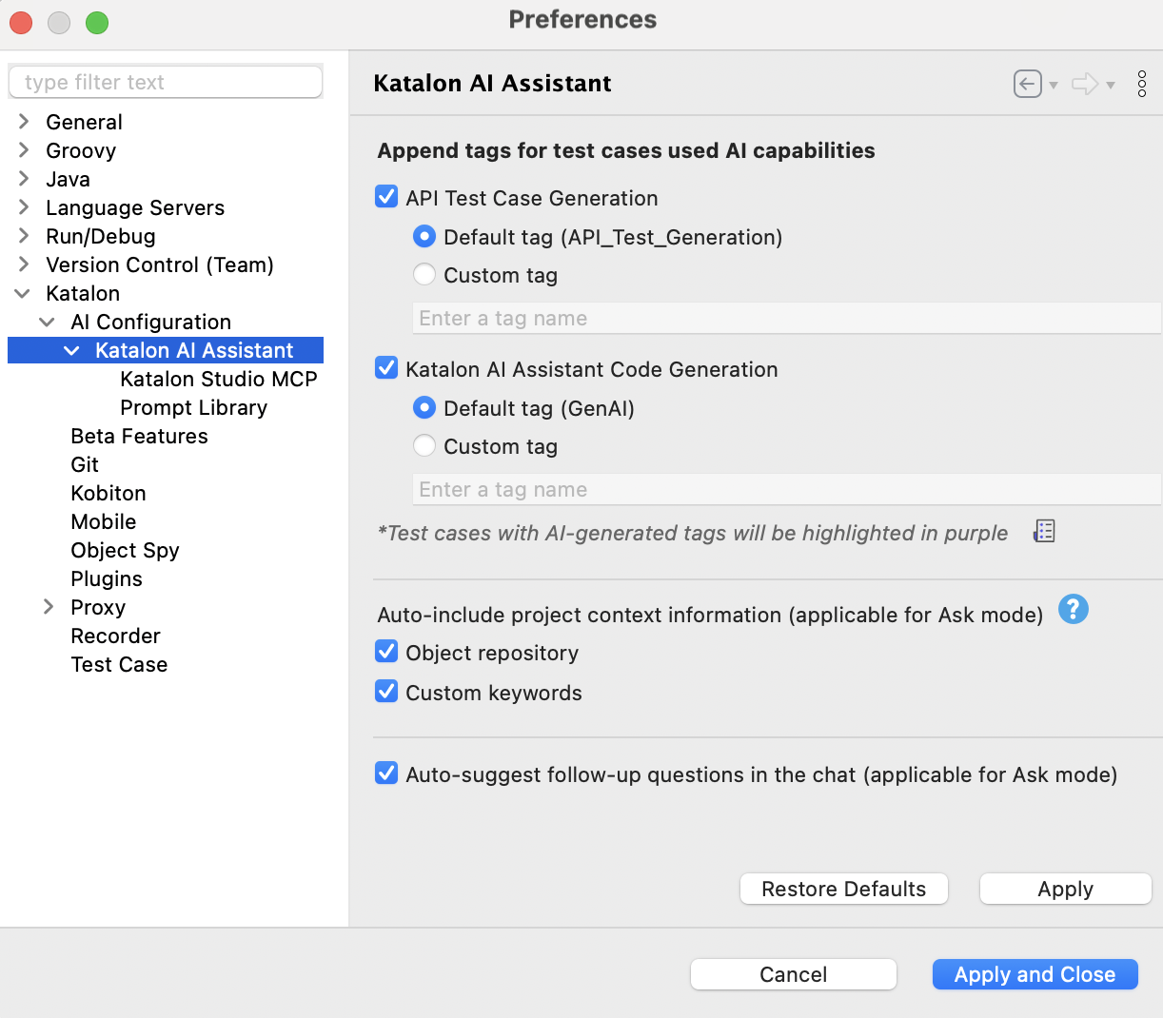Click the list icon beside the purple highlight note
Image resolution: width=1163 pixels, height=1018 pixels.
[x=1043, y=531]
